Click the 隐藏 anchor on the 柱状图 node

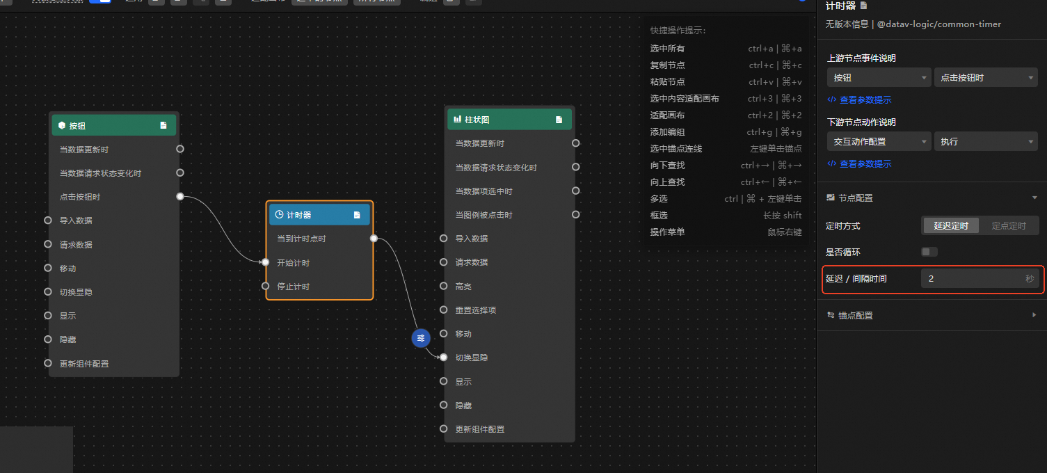point(444,405)
